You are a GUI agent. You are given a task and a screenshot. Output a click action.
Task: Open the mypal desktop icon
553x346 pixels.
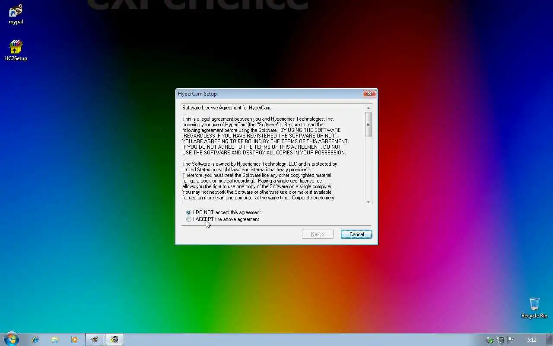coord(16,14)
